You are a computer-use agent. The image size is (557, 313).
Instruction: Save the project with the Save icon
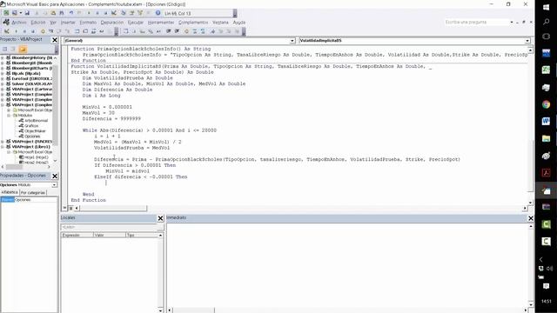(x=27, y=13)
